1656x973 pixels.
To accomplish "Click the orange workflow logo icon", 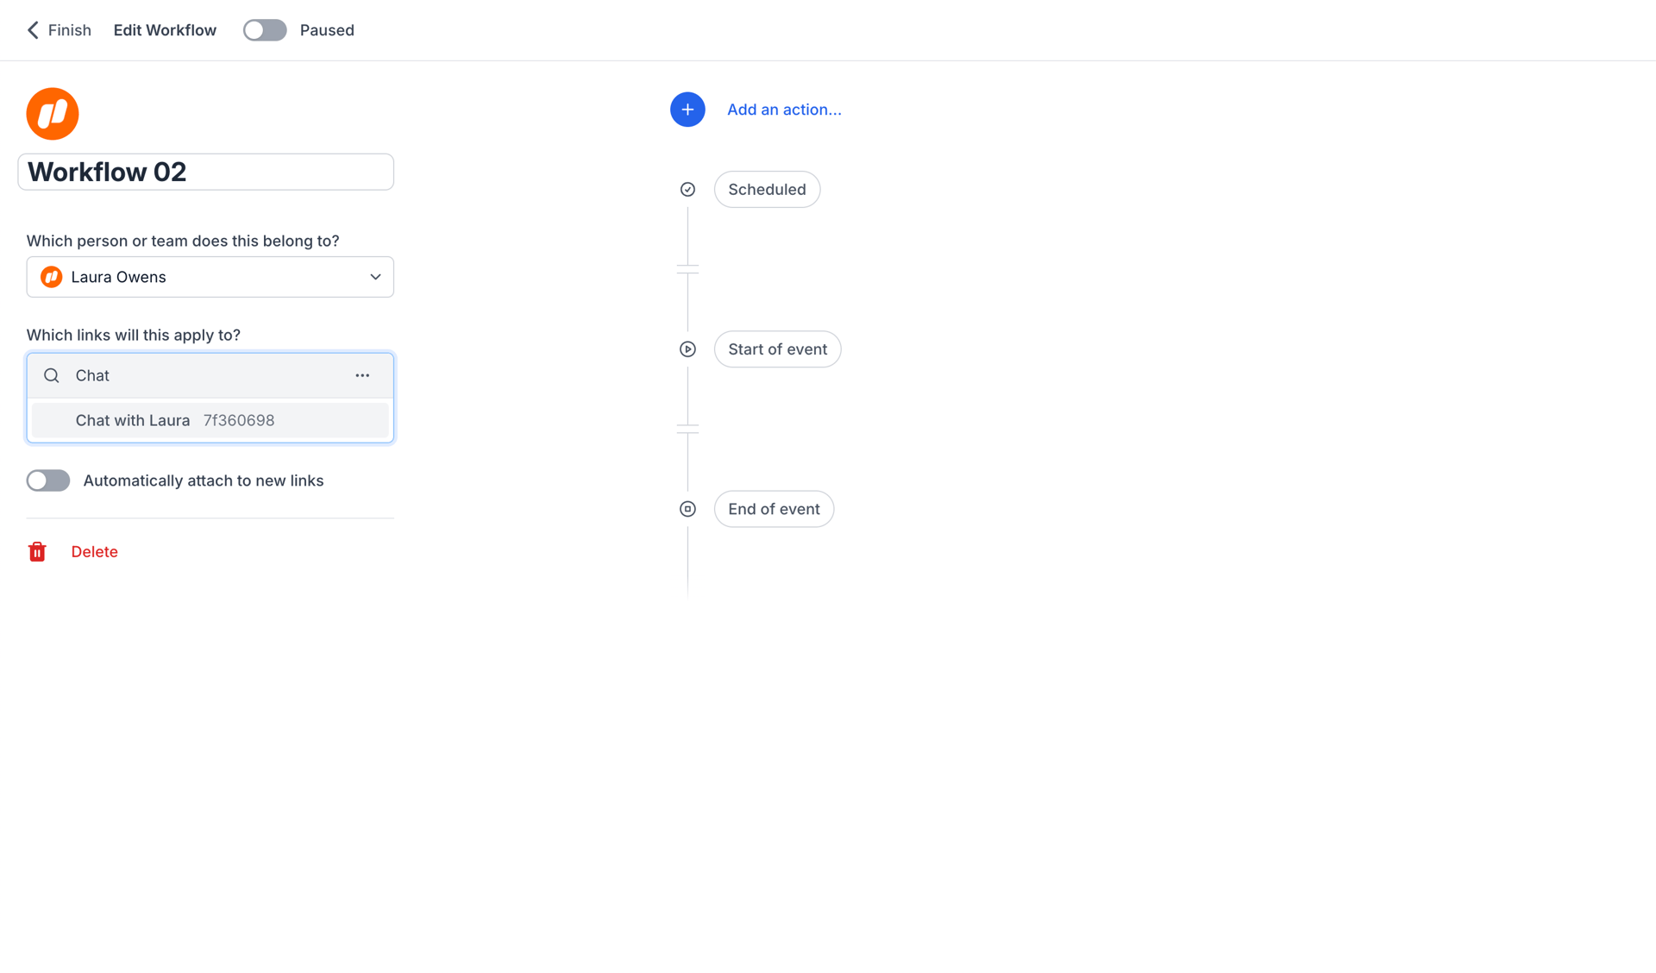I will 52,113.
